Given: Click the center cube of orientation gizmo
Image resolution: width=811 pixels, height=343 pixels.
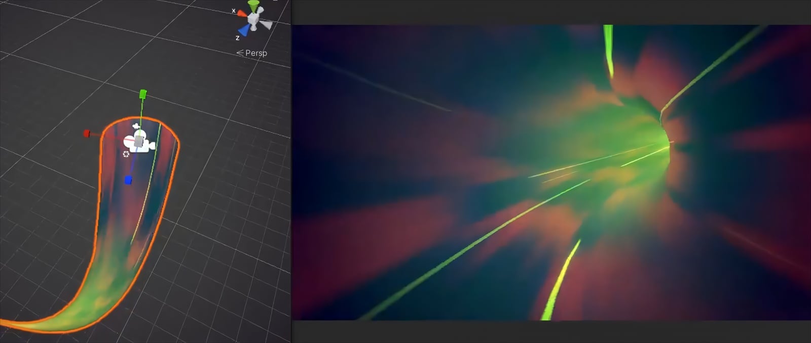Looking at the screenshot, I should click(x=253, y=20).
